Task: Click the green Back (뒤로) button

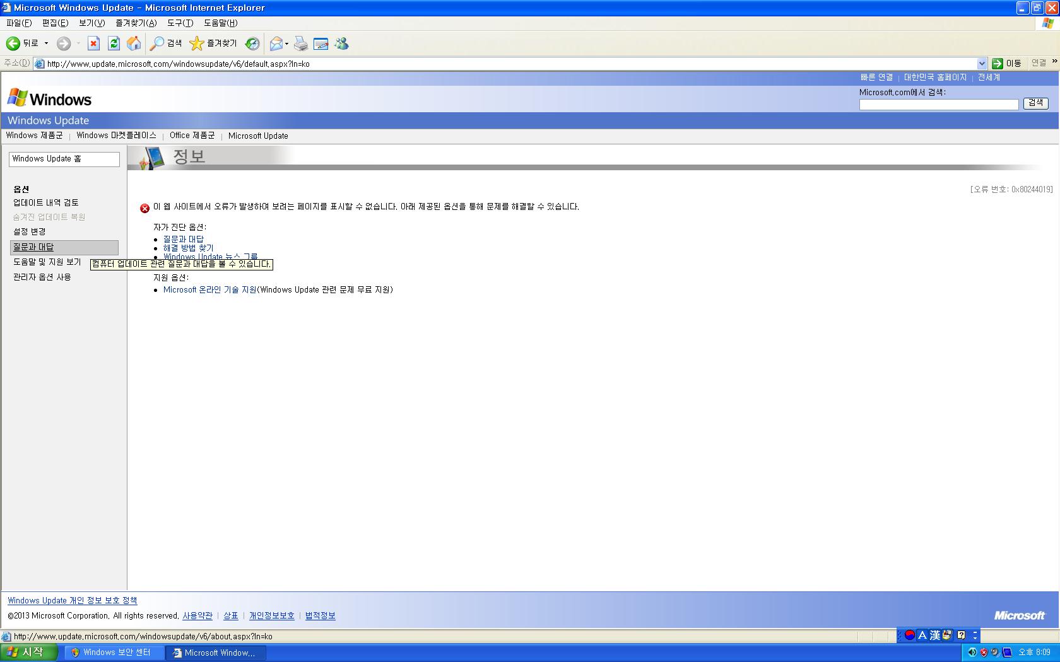Action: tap(22, 44)
